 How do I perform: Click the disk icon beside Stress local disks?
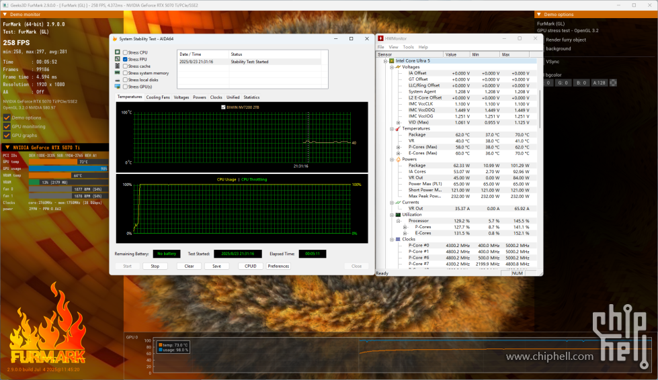click(x=118, y=80)
